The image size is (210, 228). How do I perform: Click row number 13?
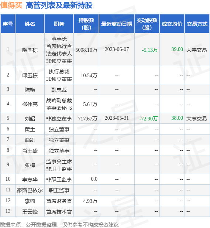click(8, 211)
